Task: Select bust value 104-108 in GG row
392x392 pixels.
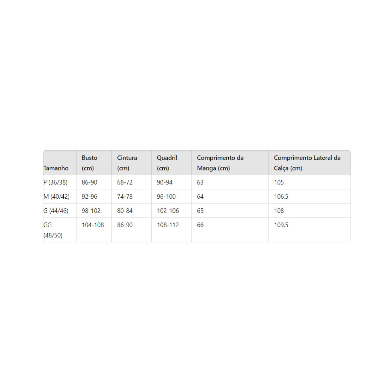Action: point(93,225)
